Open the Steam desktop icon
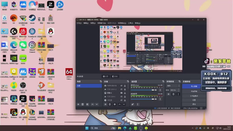Viewport: 233px width, 131px height. tap(32, 19)
